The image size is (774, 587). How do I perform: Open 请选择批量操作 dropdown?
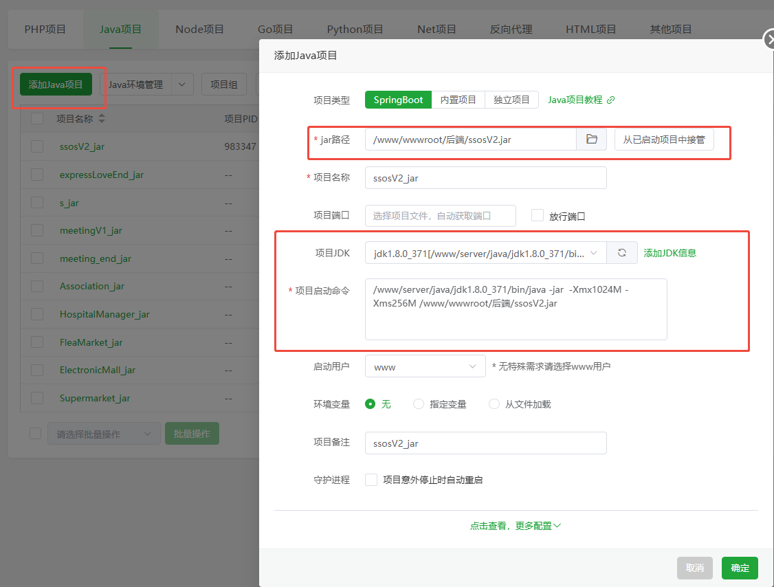pyautogui.click(x=104, y=434)
